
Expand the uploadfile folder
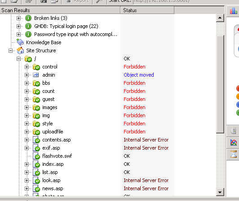27,132
